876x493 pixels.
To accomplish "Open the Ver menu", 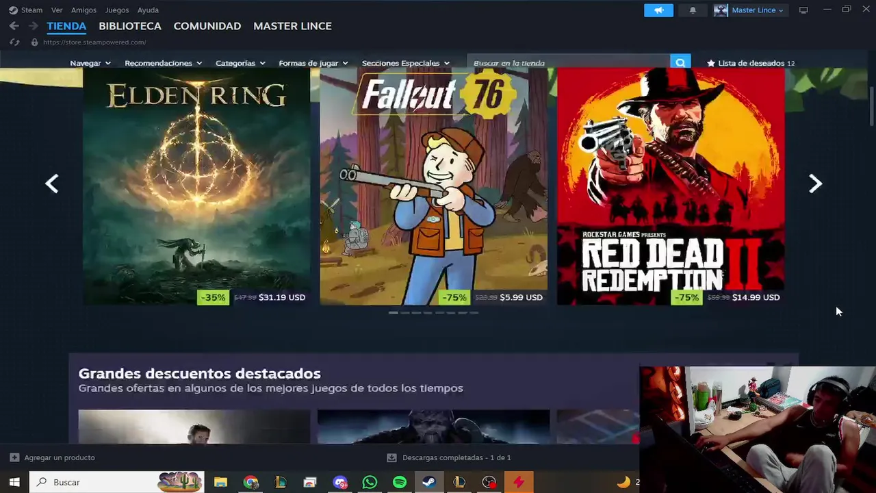I will point(57,10).
